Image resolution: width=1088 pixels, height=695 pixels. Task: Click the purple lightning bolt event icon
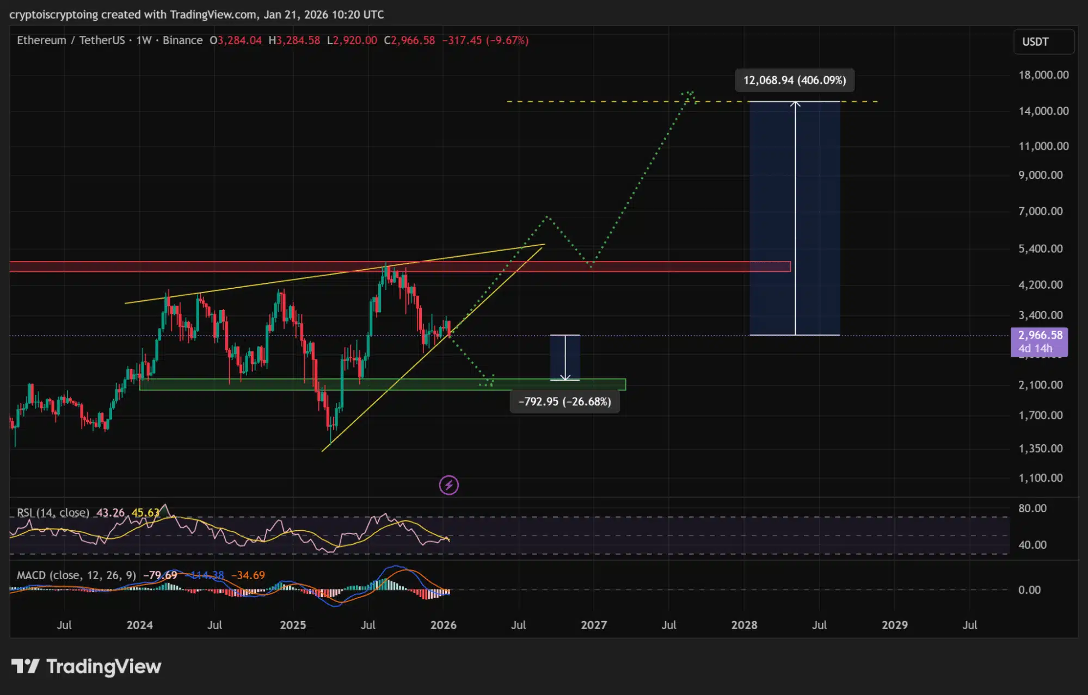click(448, 485)
